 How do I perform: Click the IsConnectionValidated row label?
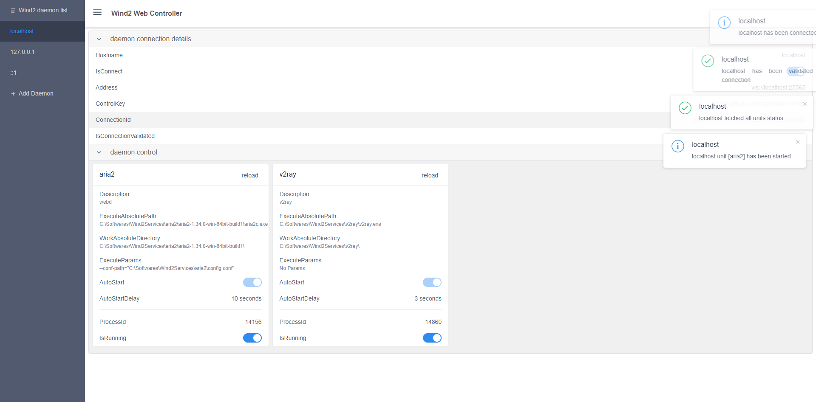pos(125,136)
